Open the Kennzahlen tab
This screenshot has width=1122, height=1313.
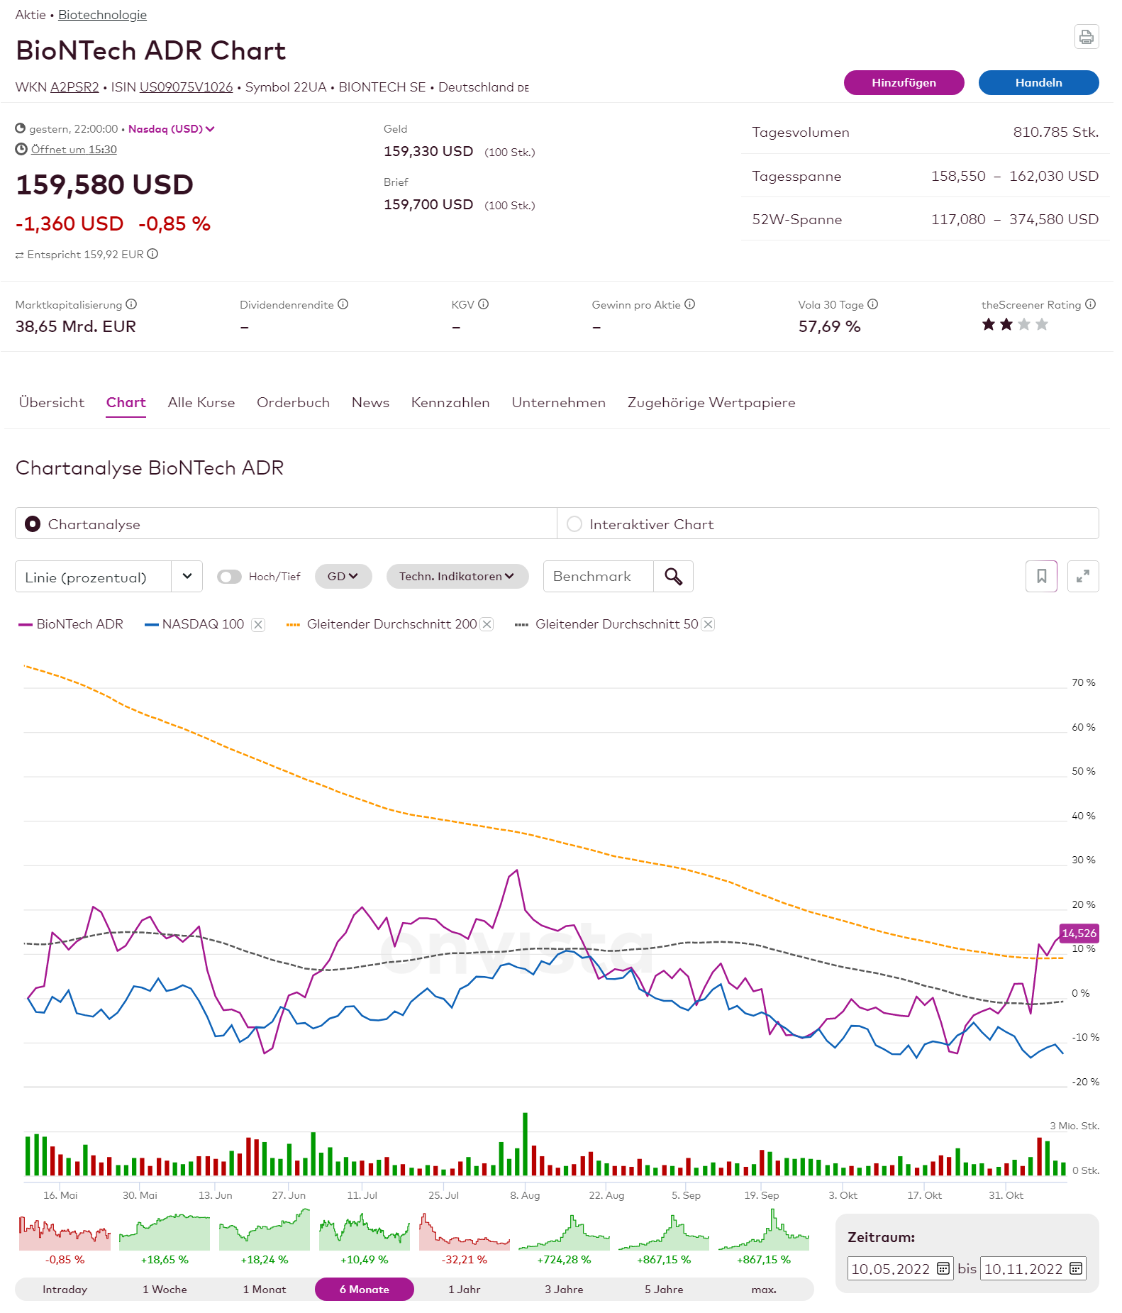[x=450, y=402]
